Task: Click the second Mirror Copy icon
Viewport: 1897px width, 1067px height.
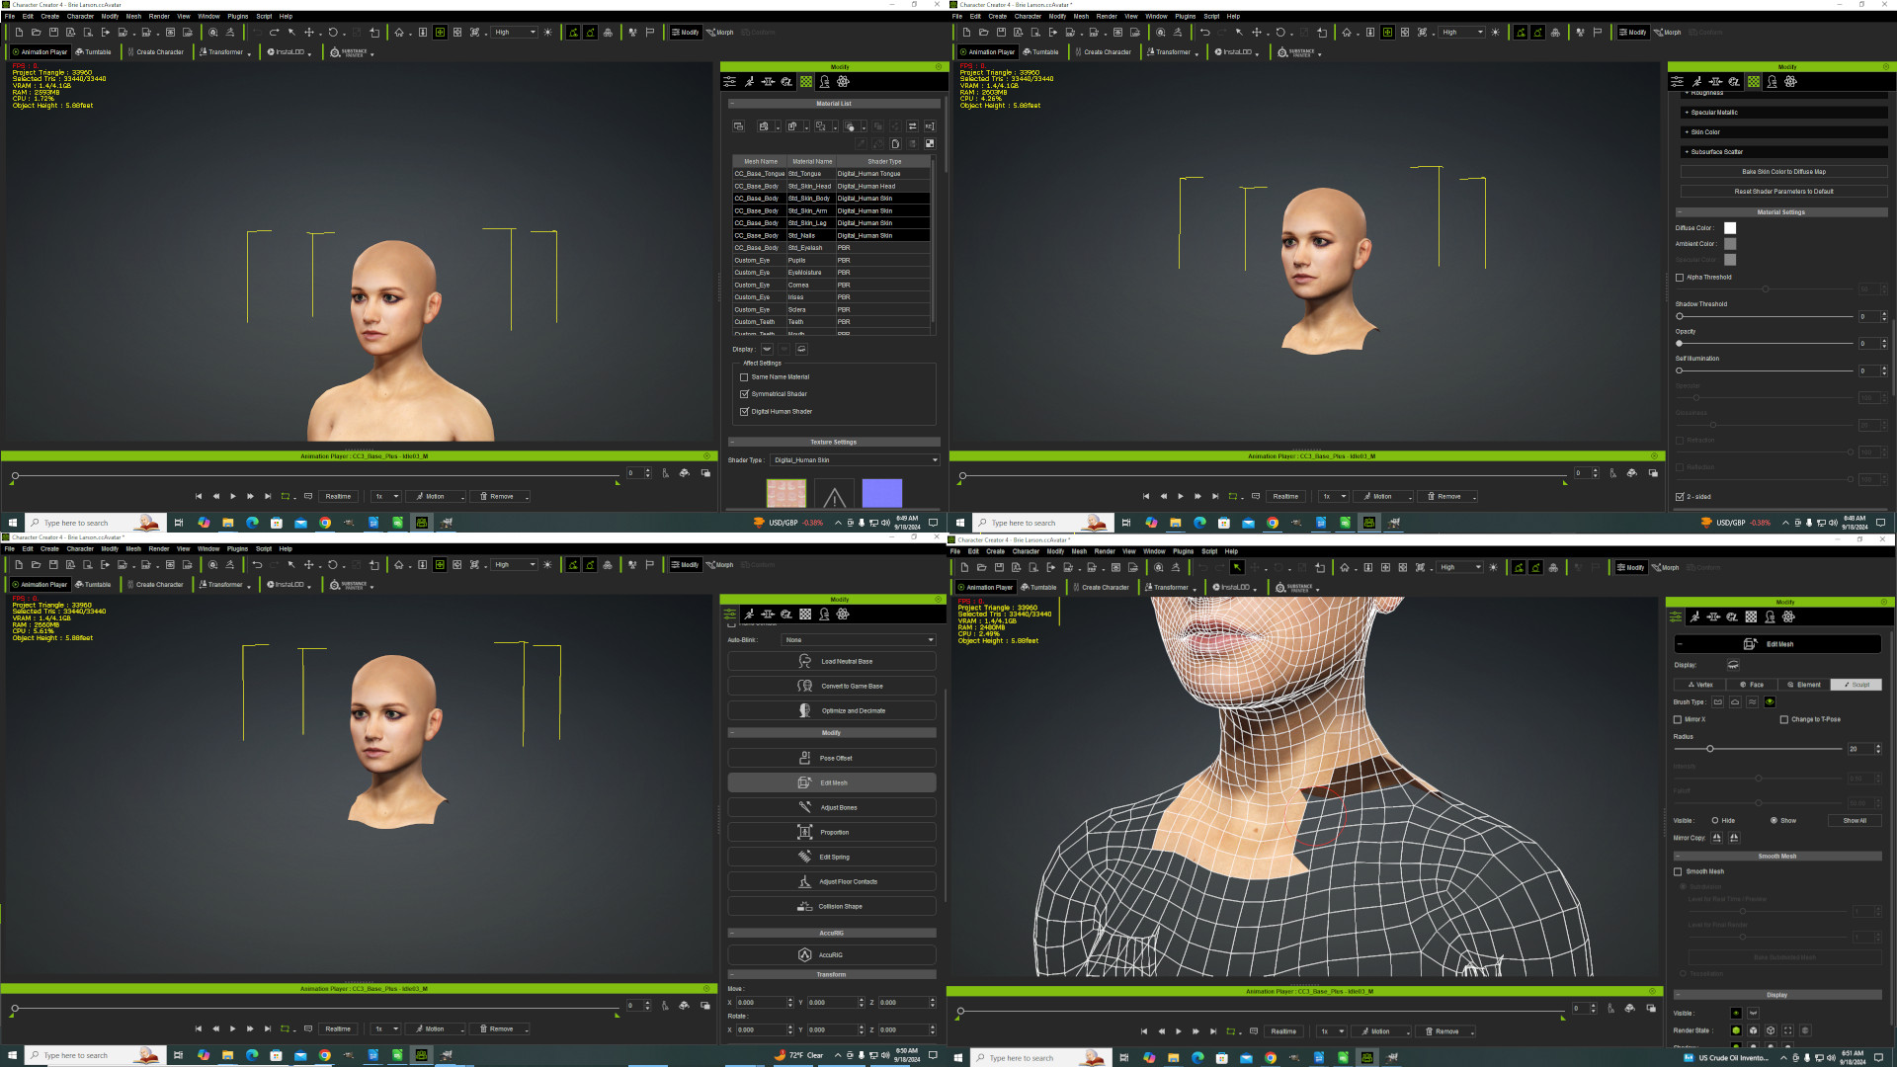Action: (1734, 838)
